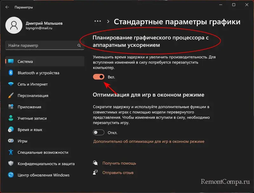Click the Time and language globe icon

11,130
